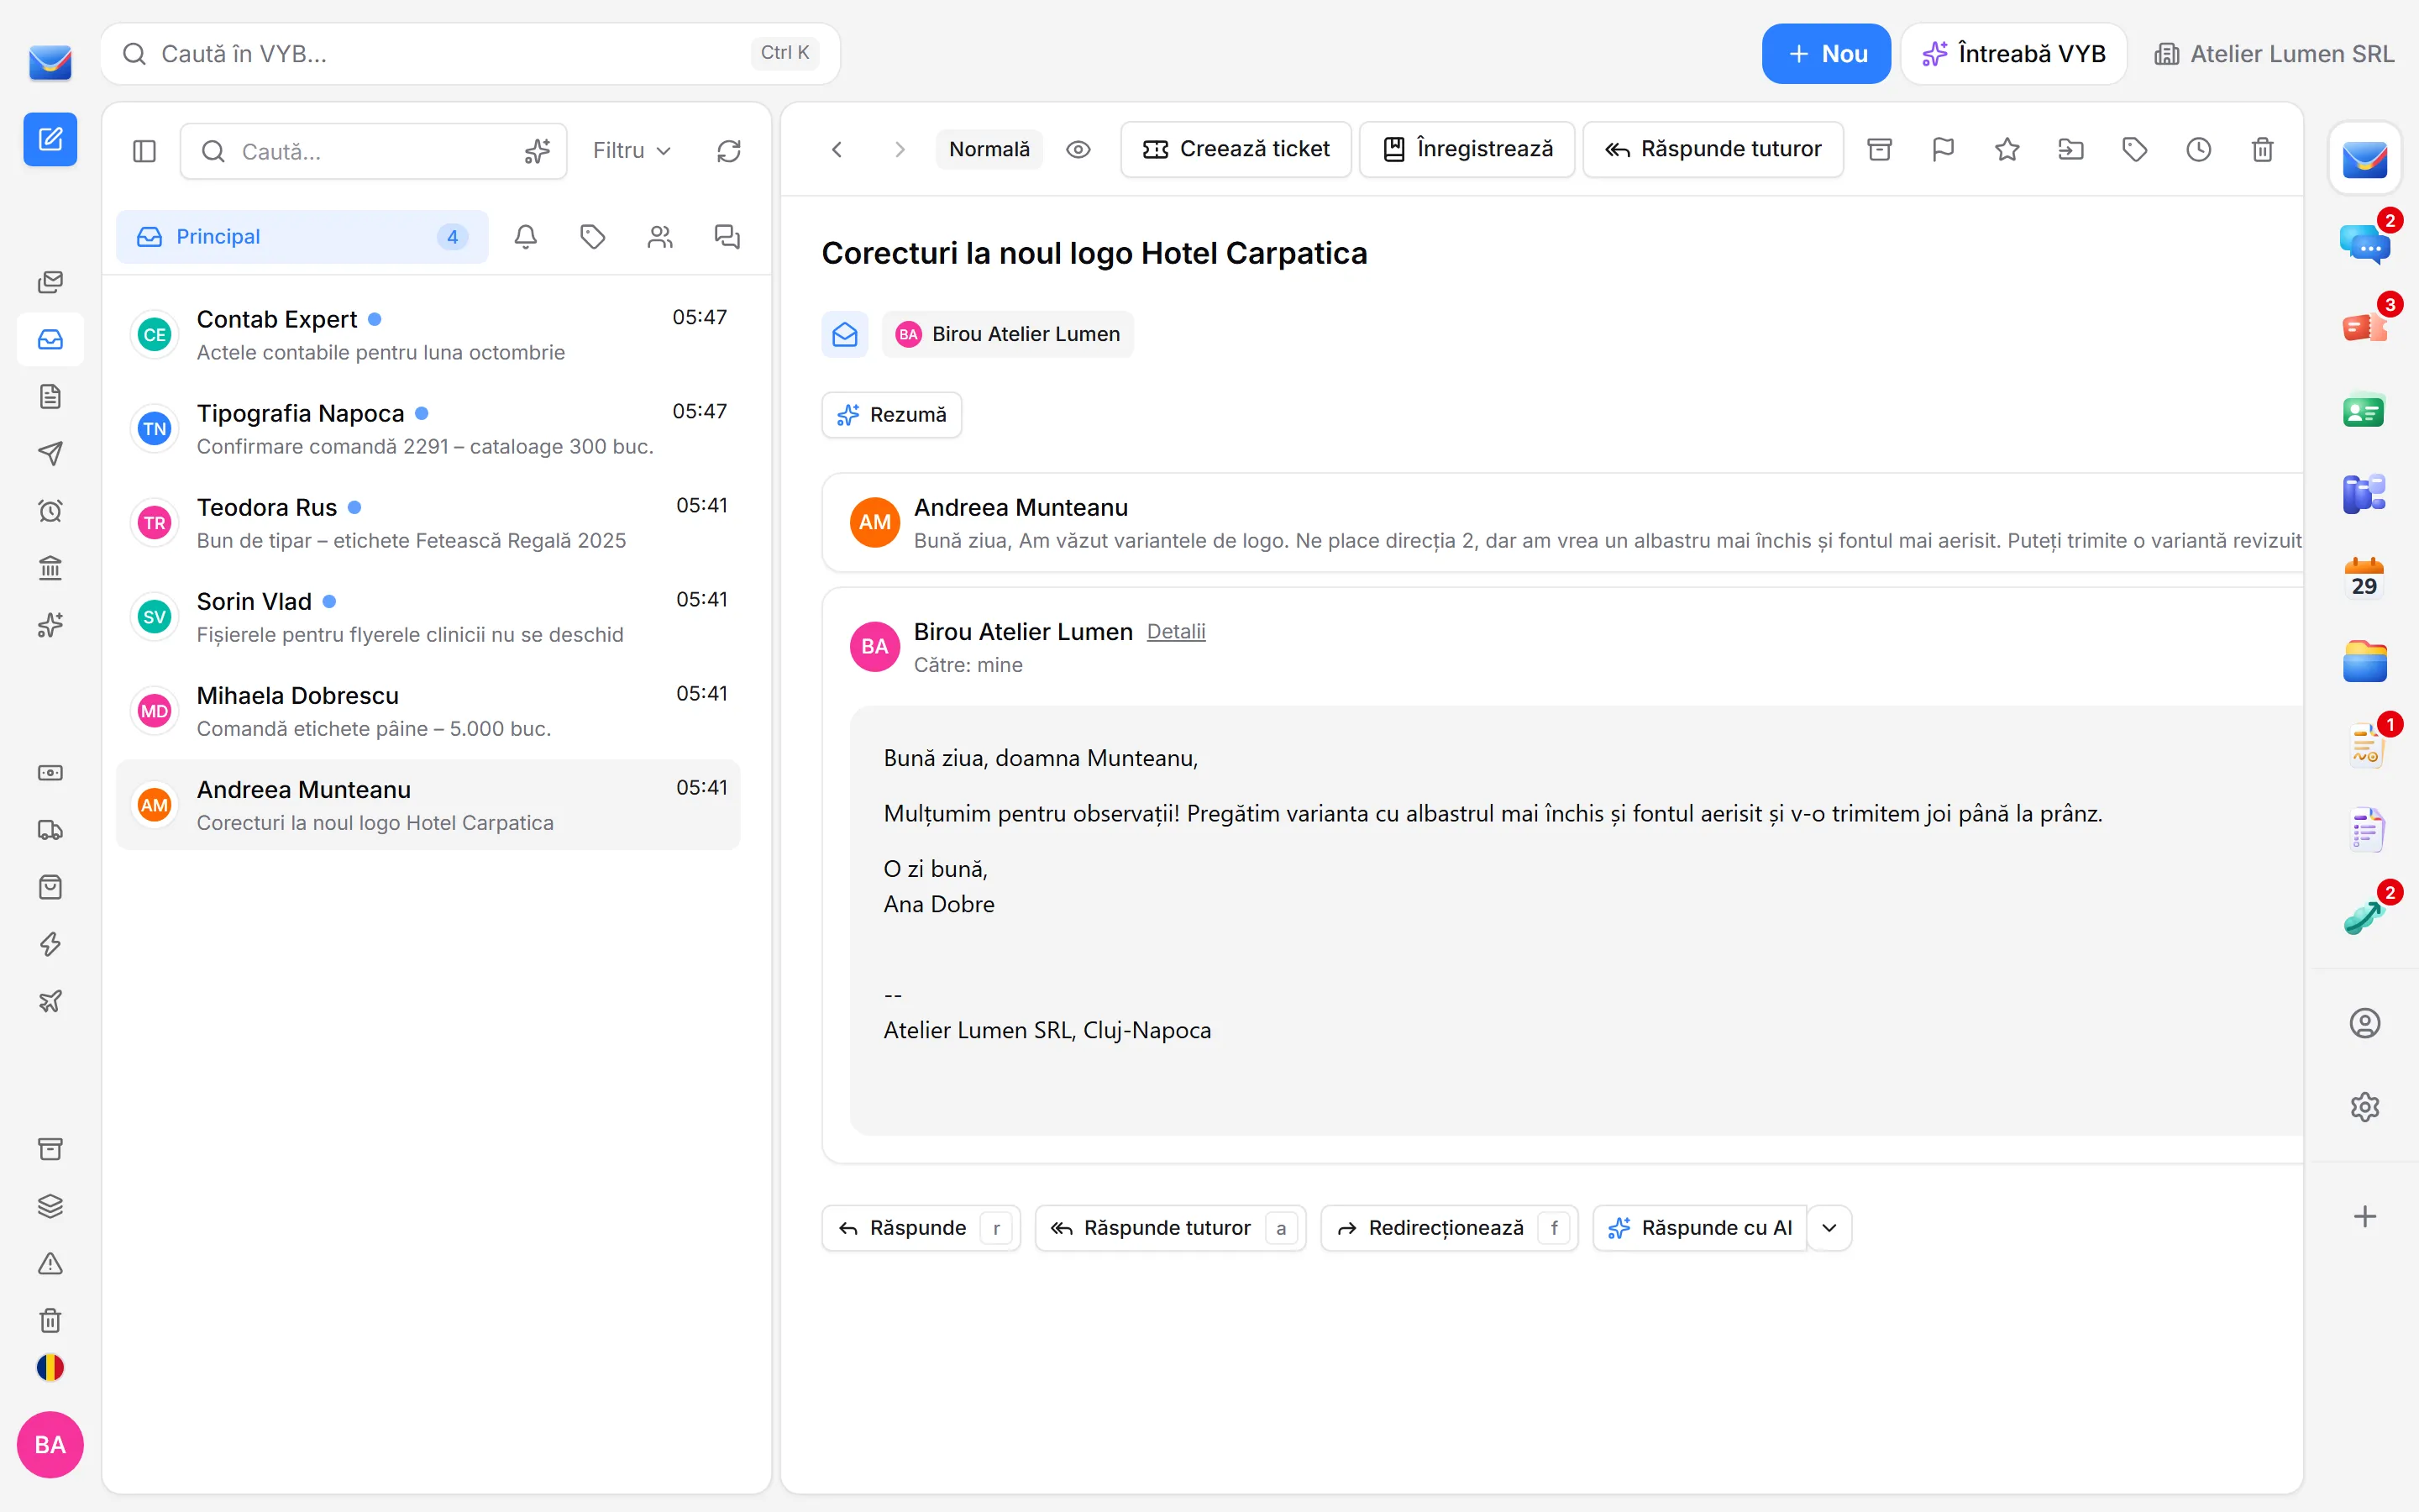Open calendar app icon showing 29
This screenshot has width=2419, height=1512.
2365,578
